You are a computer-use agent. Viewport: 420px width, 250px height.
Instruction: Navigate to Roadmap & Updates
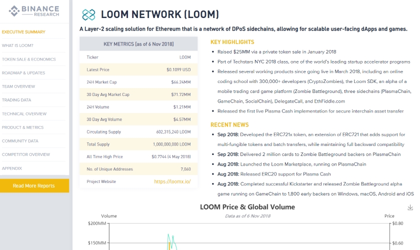23,73
